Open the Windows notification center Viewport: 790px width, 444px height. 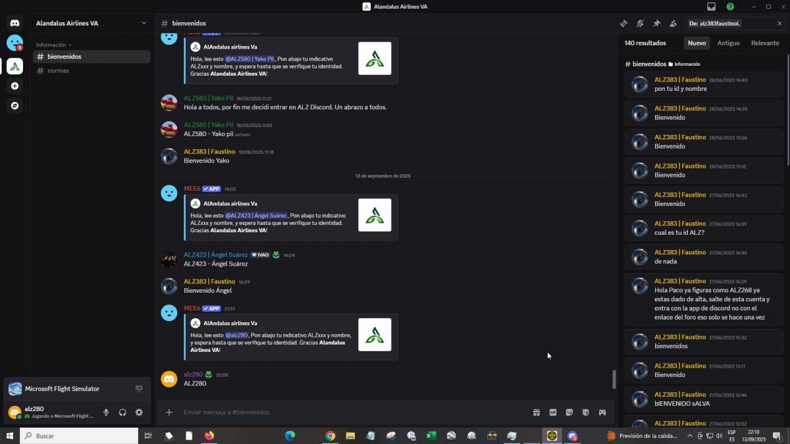(777, 435)
